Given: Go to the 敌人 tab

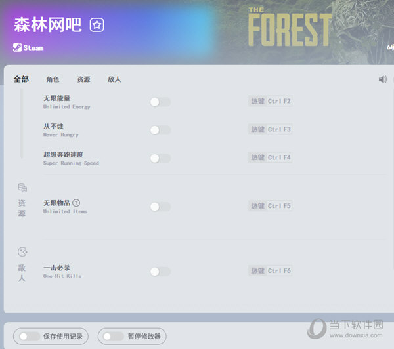Looking at the screenshot, I should (x=114, y=79).
